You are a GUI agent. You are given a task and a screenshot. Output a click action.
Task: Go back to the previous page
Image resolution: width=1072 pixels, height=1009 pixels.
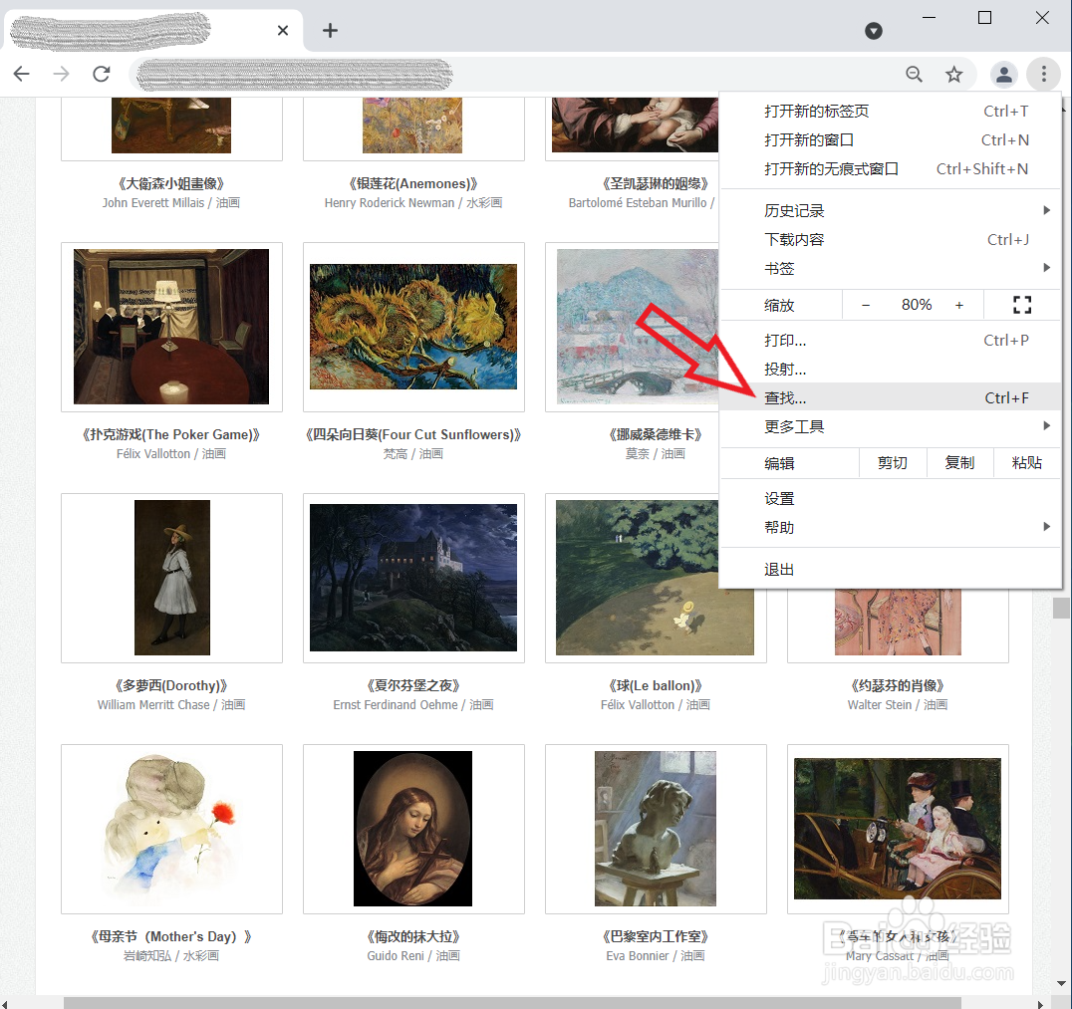pyautogui.click(x=22, y=74)
